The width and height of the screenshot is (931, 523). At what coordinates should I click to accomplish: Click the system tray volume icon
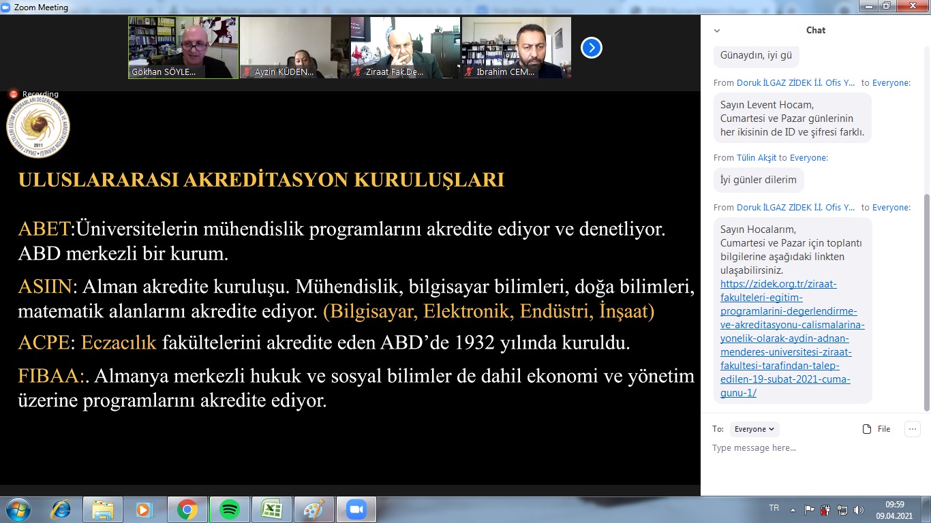tap(858, 510)
